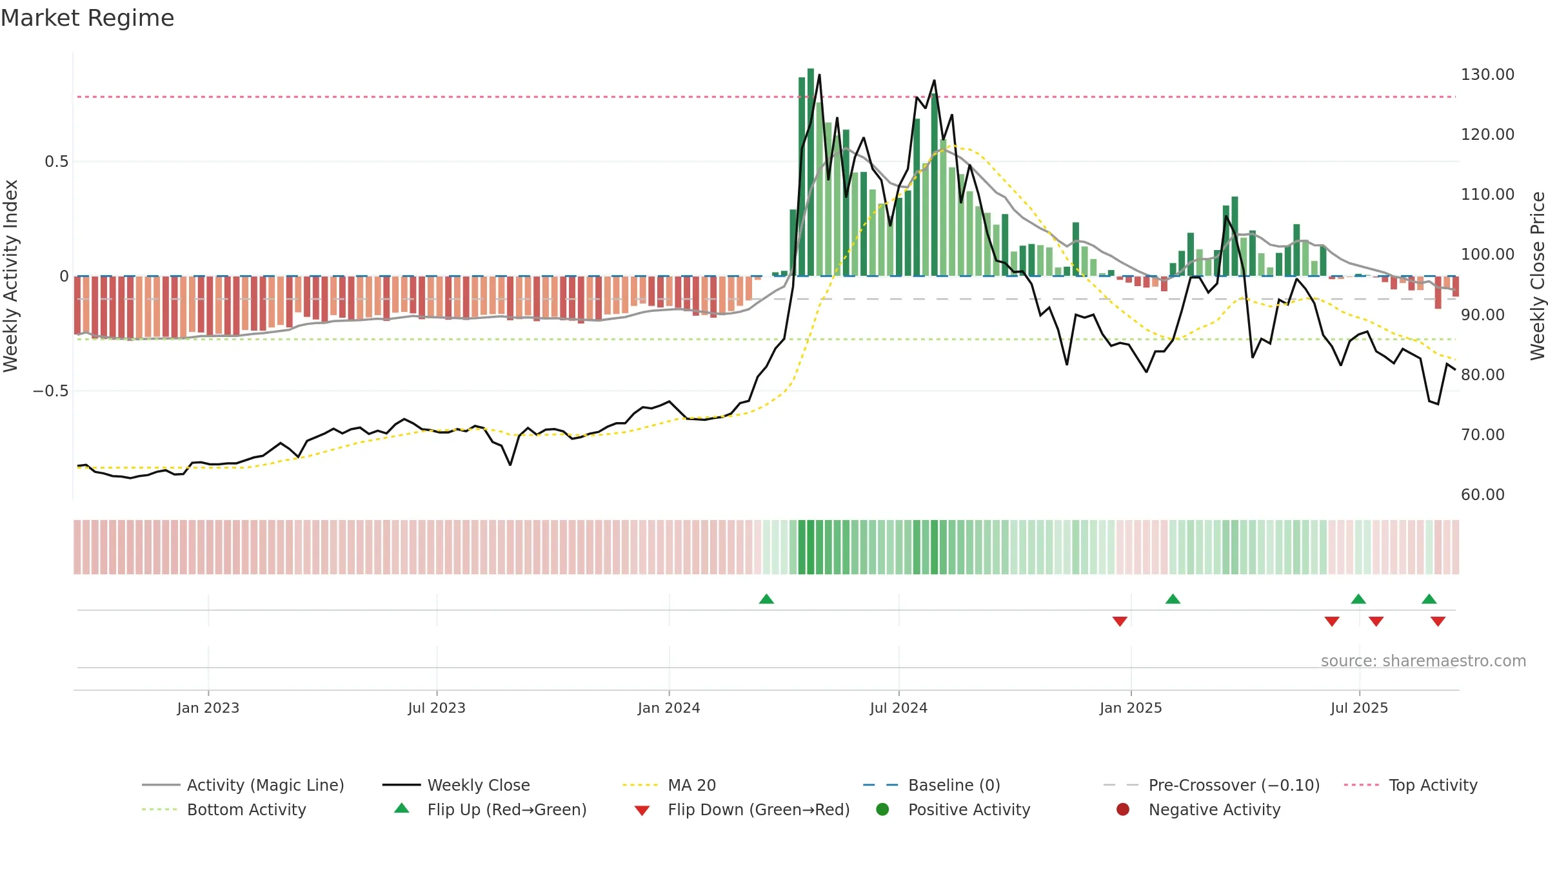Click the Jan 2023 x-axis label
This screenshot has width=1548, height=870.
[208, 708]
